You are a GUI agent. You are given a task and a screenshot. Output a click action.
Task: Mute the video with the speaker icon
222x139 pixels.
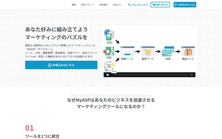coord(191,75)
